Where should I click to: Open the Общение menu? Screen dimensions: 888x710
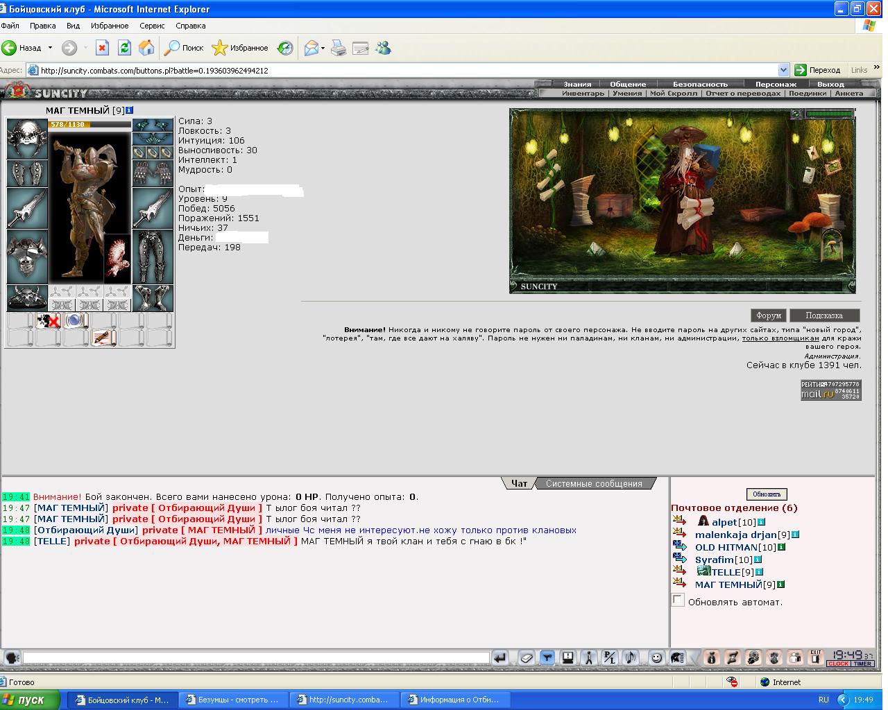(628, 84)
